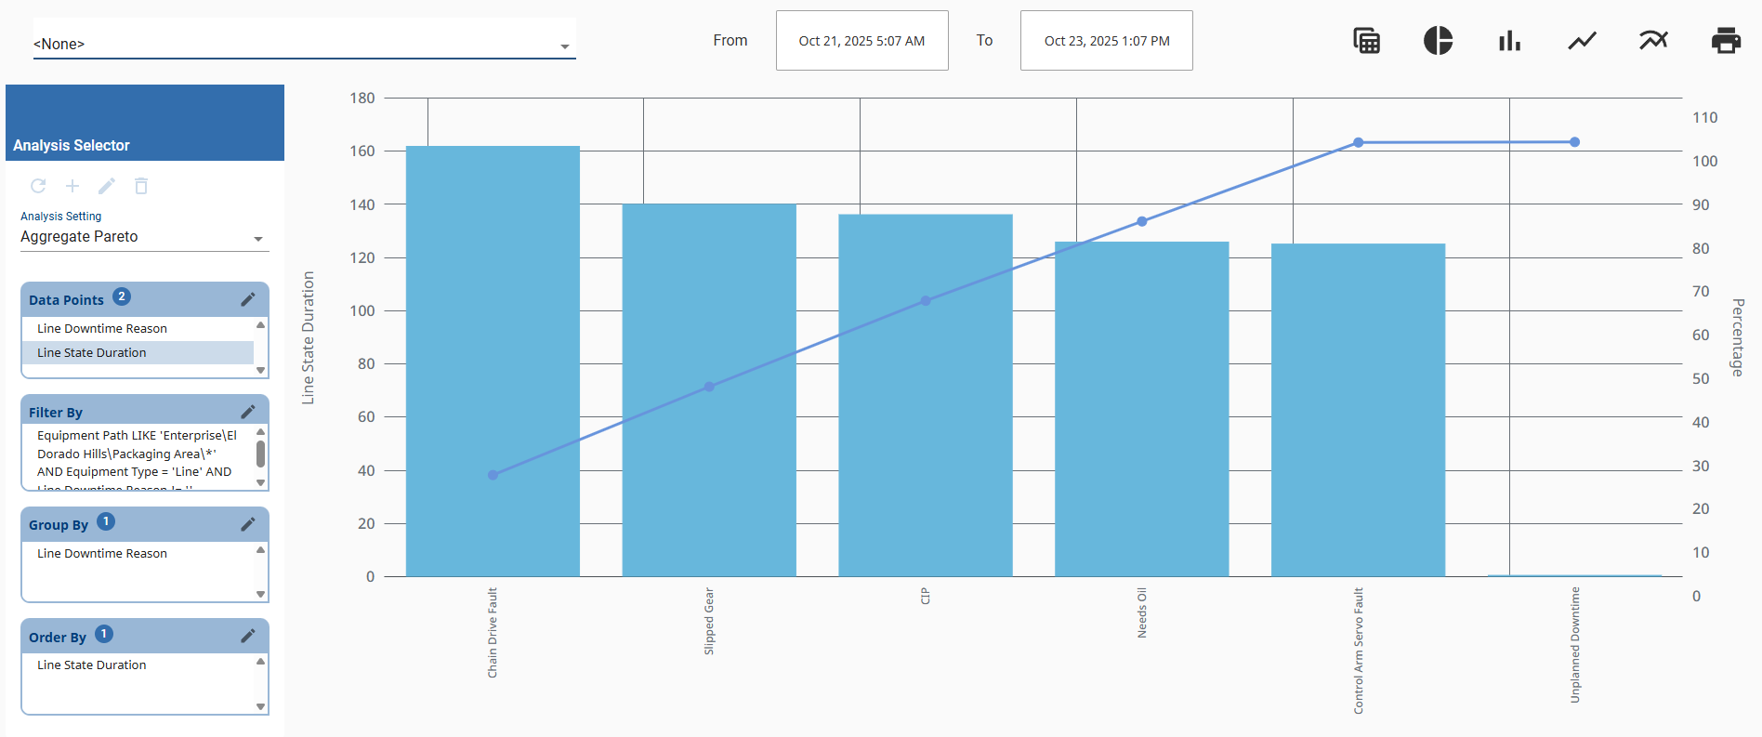Click the Needs Oil bar

[x=1142, y=409]
